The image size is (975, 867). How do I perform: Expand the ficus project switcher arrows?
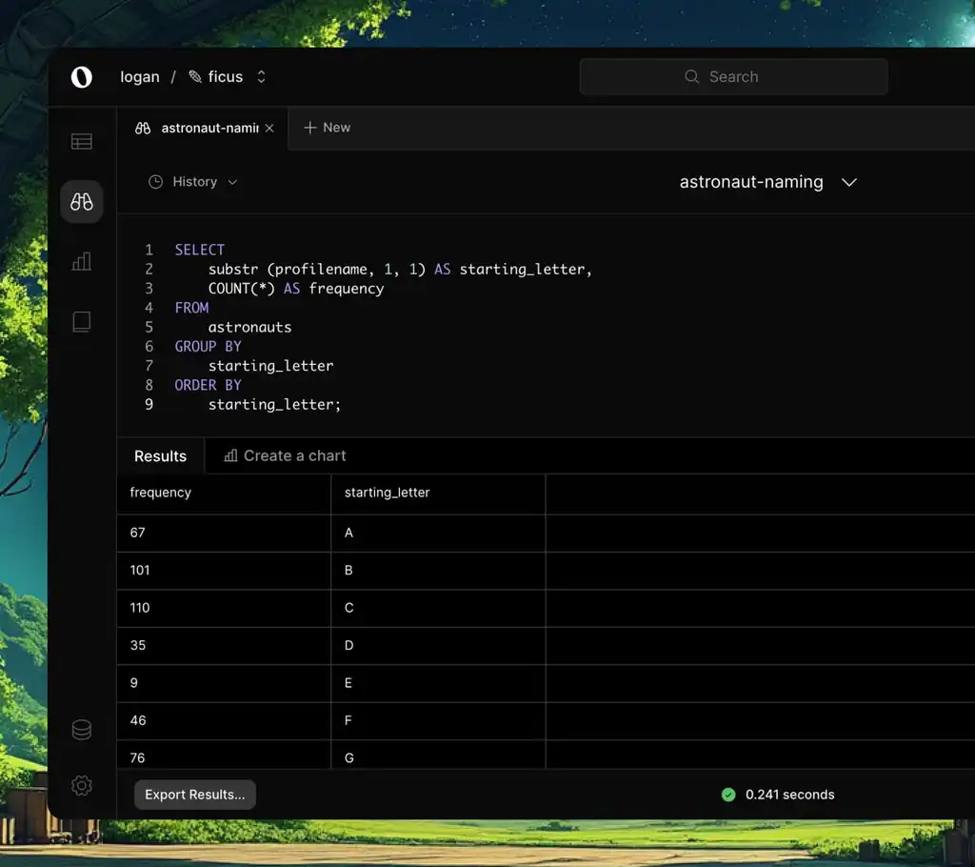tap(262, 77)
